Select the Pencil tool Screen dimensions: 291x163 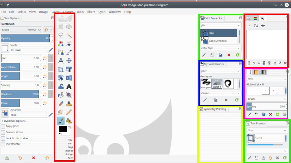(69, 112)
